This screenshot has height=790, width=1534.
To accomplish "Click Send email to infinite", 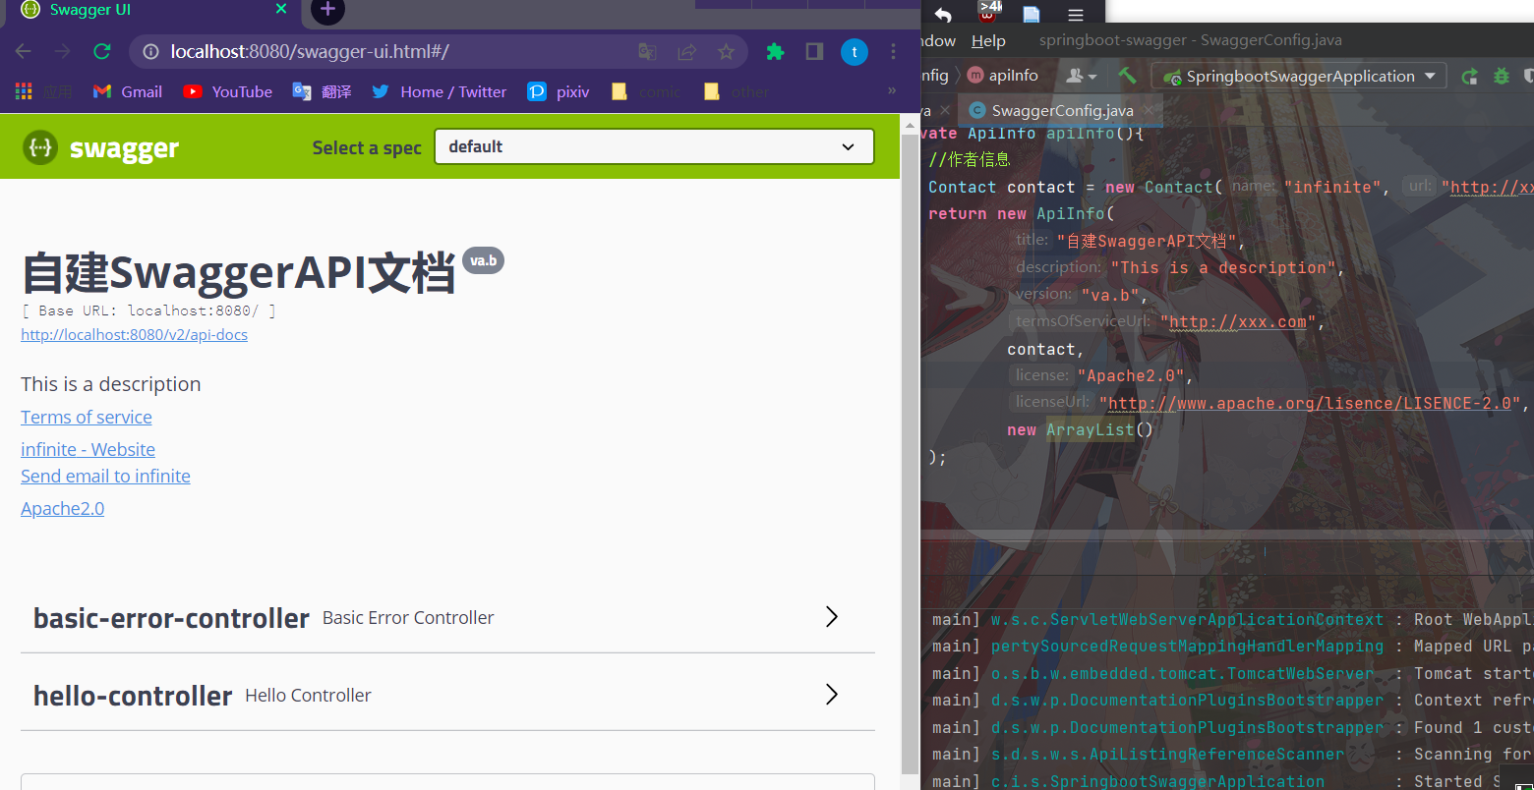I will coord(105,476).
